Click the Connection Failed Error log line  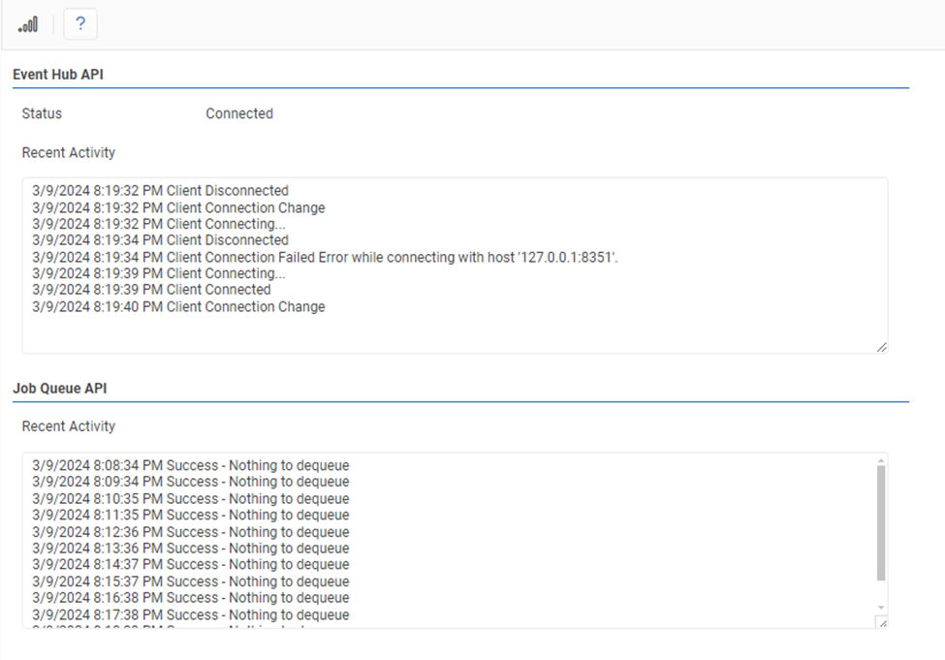[x=325, y=257]
